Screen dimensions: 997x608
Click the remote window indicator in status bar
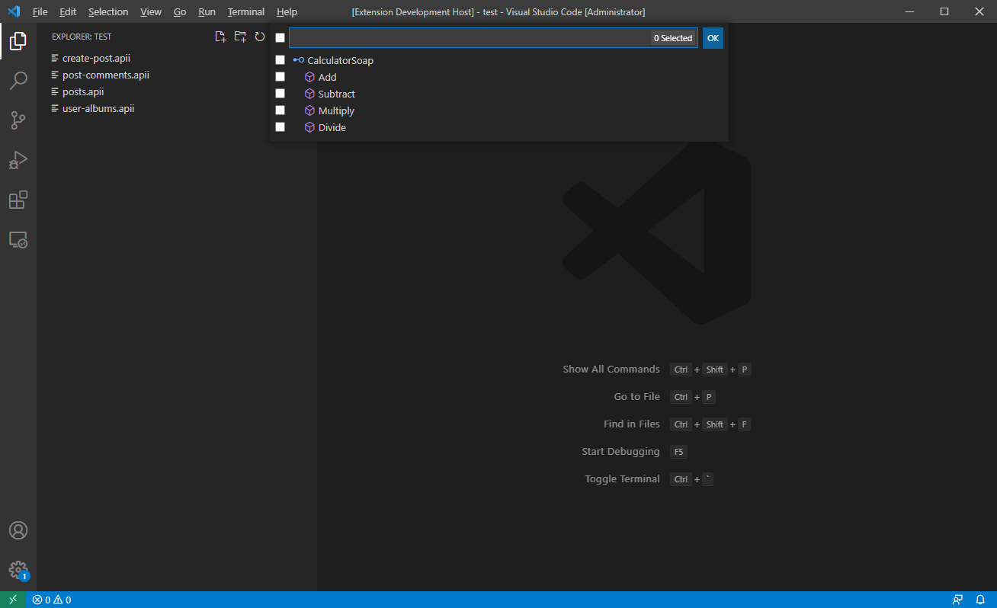pos(13,600)
